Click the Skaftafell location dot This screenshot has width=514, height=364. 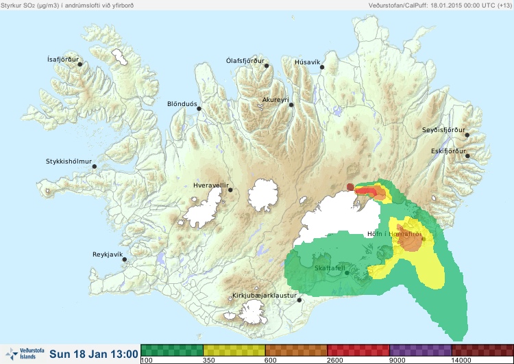[x=347, y=273]
